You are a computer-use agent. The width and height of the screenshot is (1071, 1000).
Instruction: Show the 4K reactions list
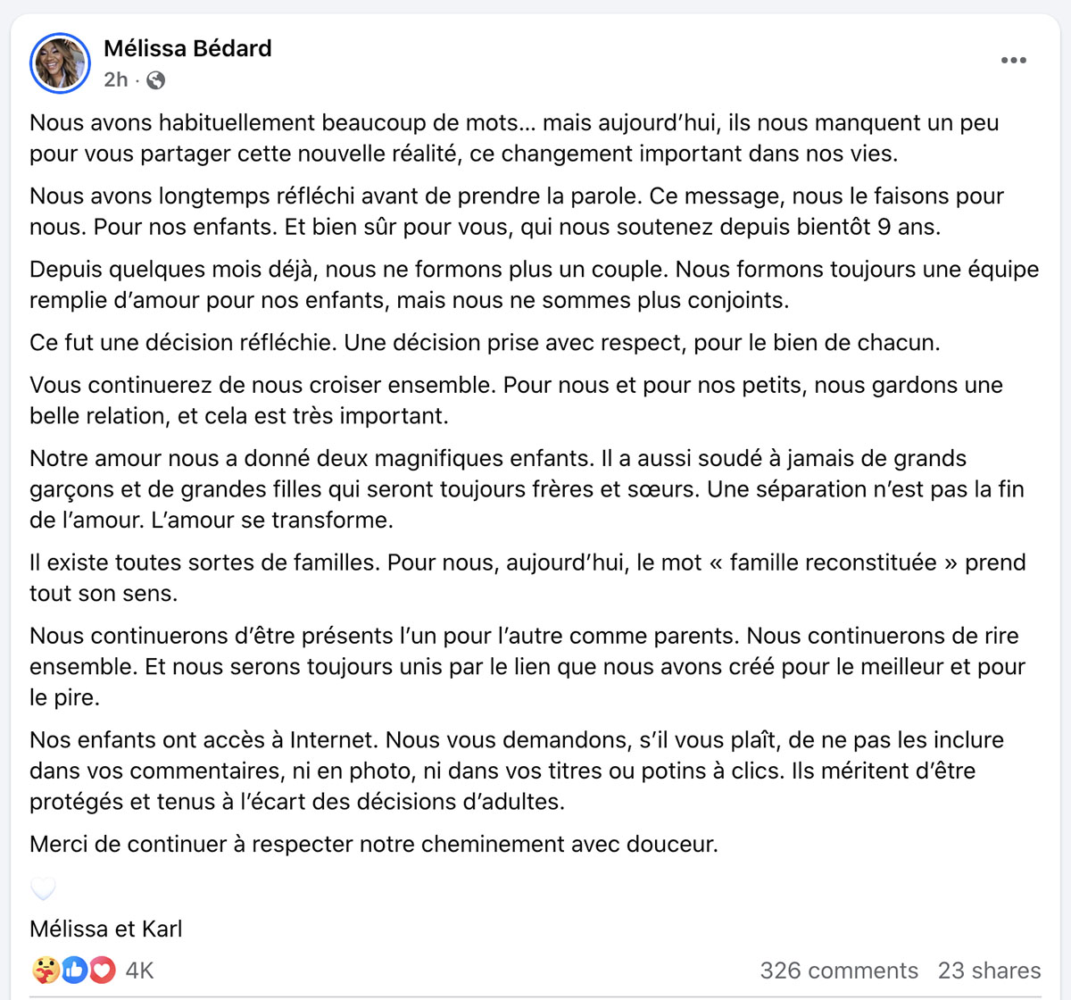pos(139,971)
